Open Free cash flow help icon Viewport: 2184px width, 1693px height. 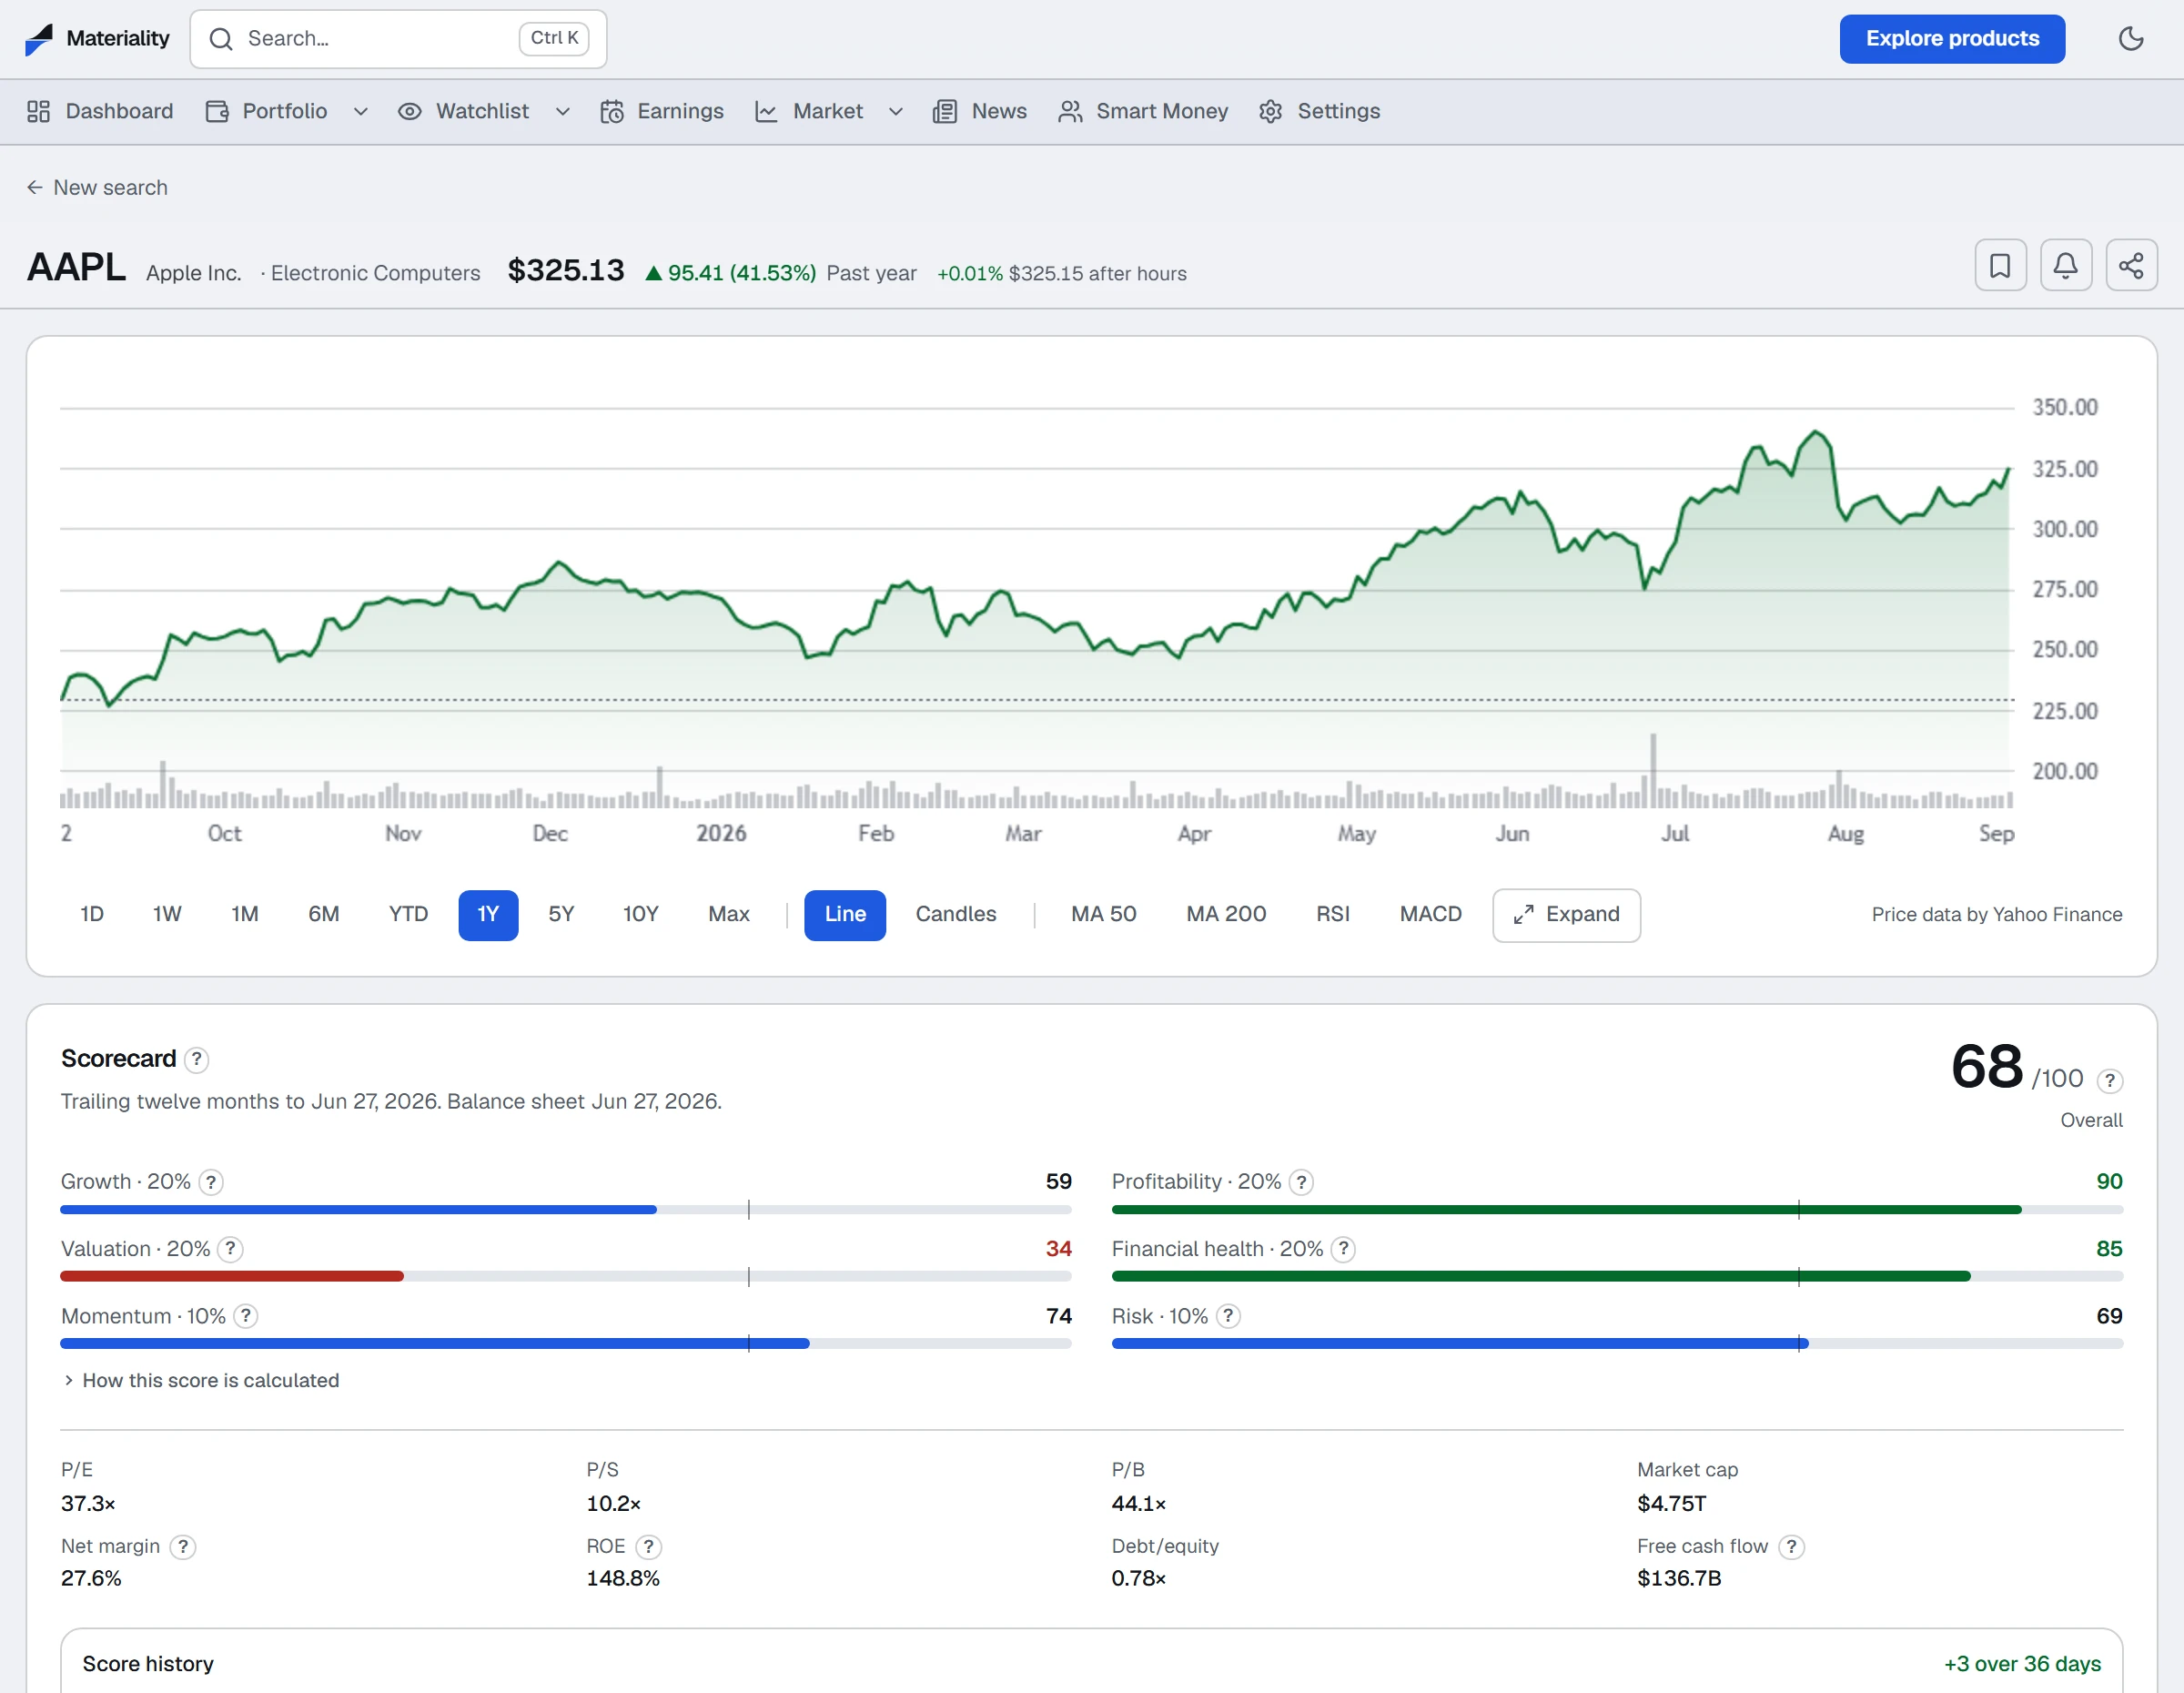tap(1792, 1547)
